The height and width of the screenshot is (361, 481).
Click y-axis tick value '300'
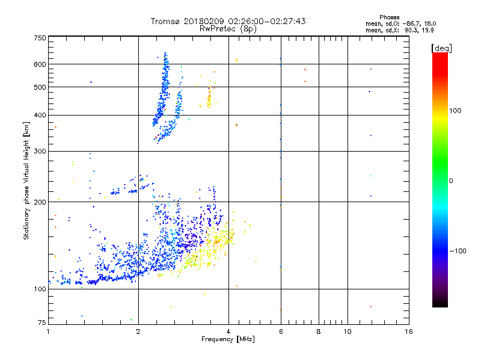coord(40,152)
